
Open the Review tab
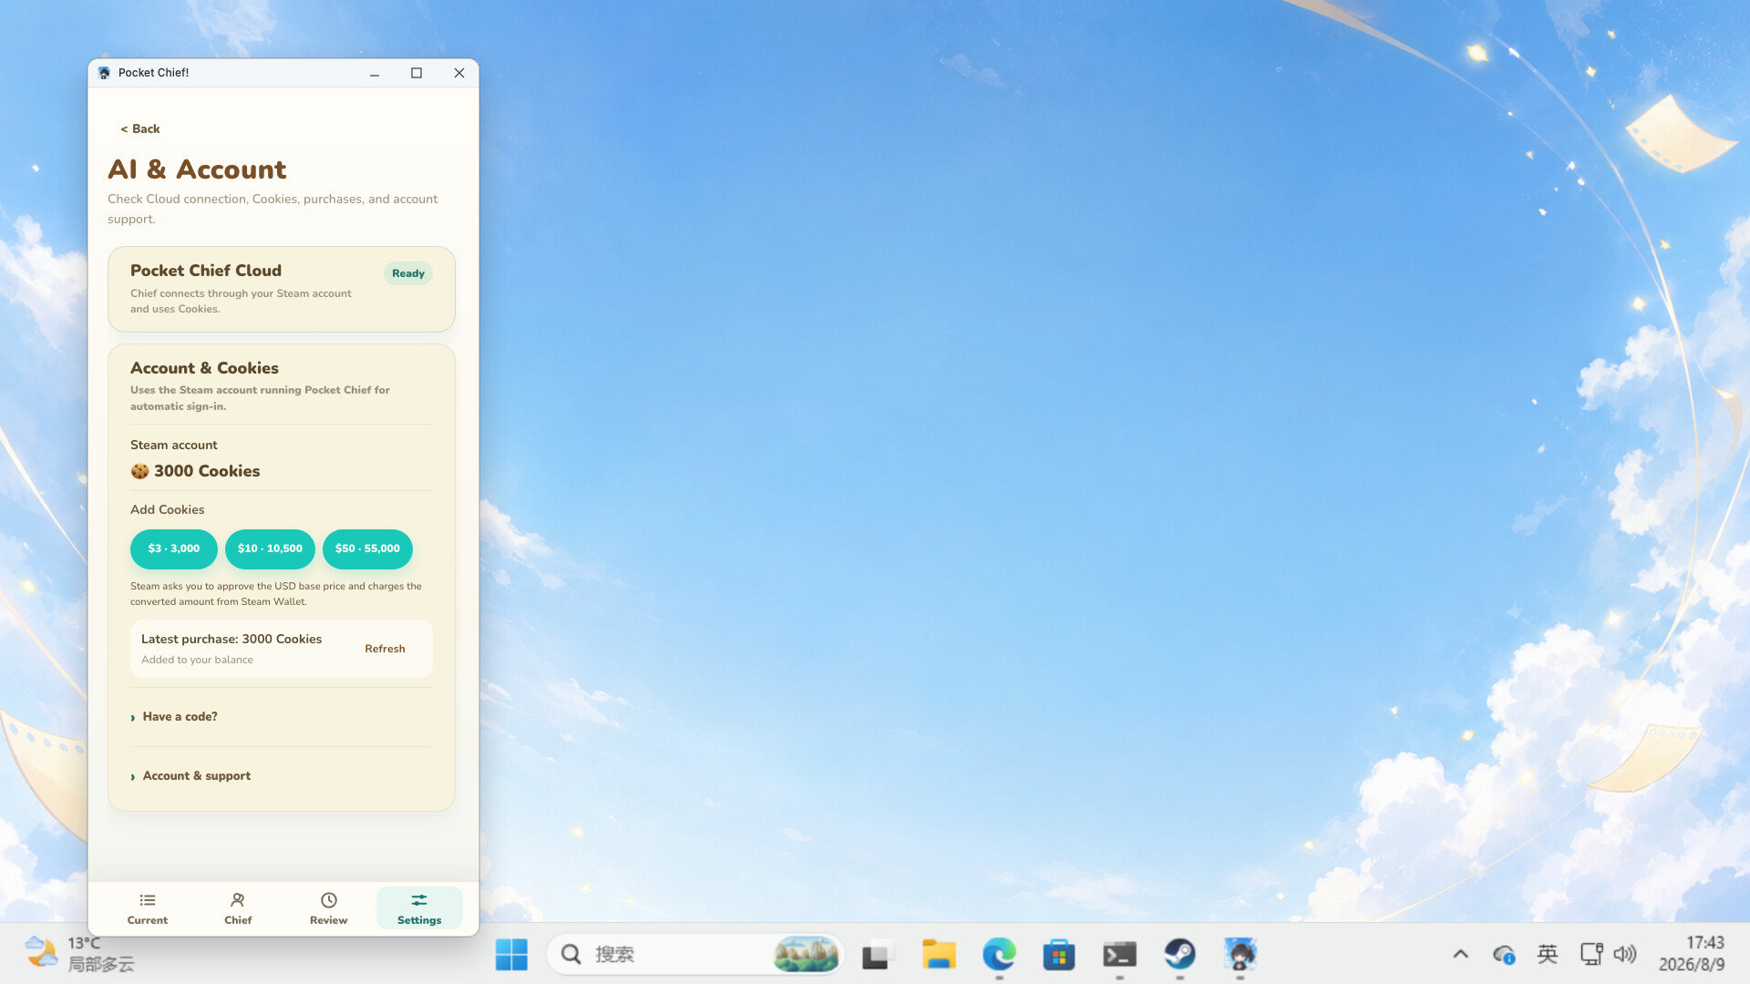tap(328, 908)
